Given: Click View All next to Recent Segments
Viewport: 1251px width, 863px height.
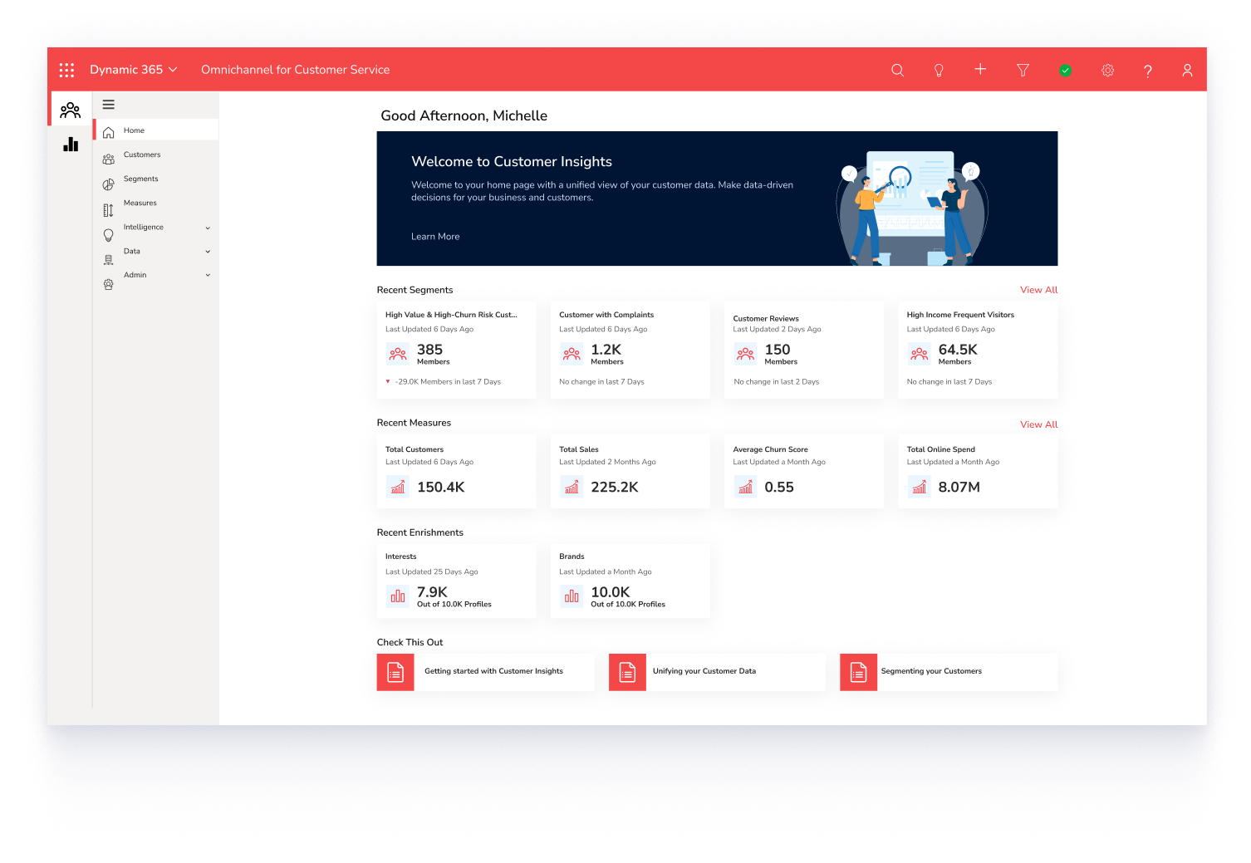Looking at the screenshot, I should click(1038, 290).
